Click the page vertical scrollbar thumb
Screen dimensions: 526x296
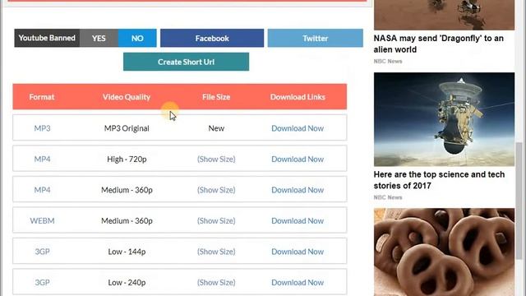[x=519, y=201]
